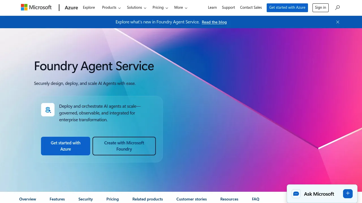Click header Get started with Azure button

point(287,8)
